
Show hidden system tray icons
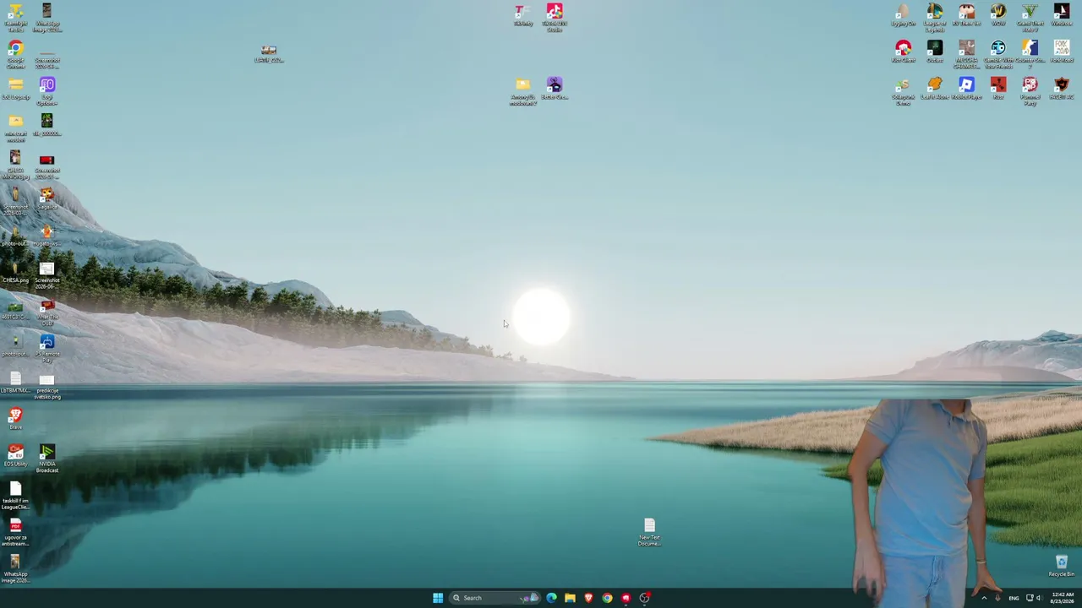[x=984, y=598]
